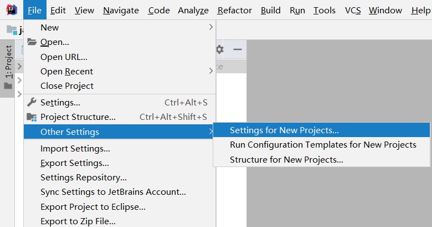Click the gear icon in Project panel
Image resolution: width=432 pixels, height=227 pixels.
pyautogui.click(x=220, y=49)
